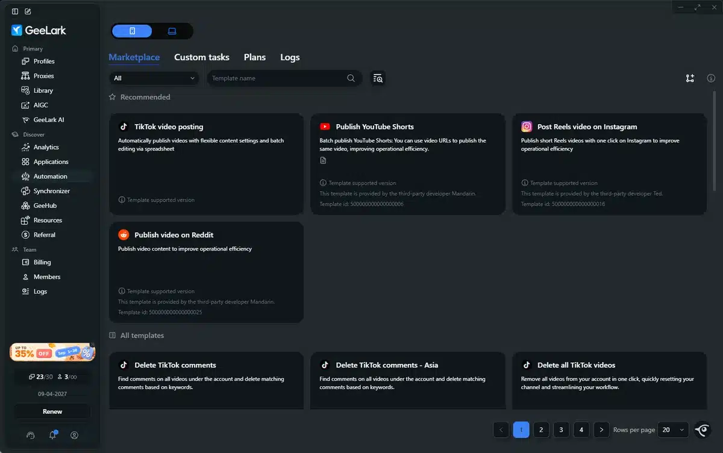The height and width of the screenshot is (453, 723).
Task: Go to next page arrow
Action: point(601,430)
